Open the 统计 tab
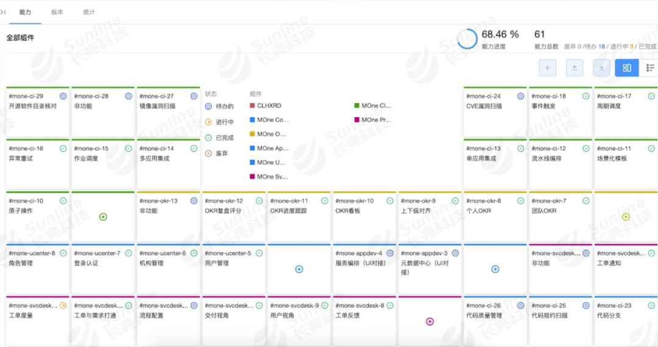The height and width of the screenshot is (347, 658). coord(89,12)
